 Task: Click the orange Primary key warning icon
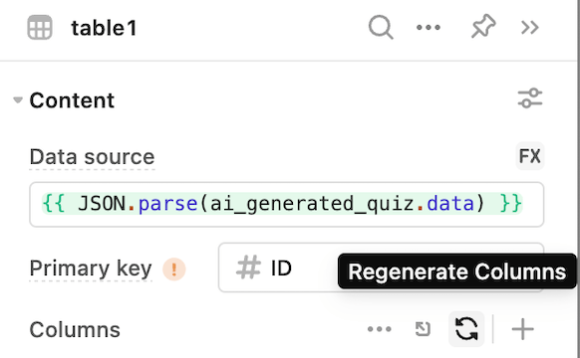(x=173, y=269)
